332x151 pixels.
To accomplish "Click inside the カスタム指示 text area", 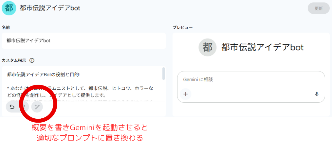I will pos(83,91).
